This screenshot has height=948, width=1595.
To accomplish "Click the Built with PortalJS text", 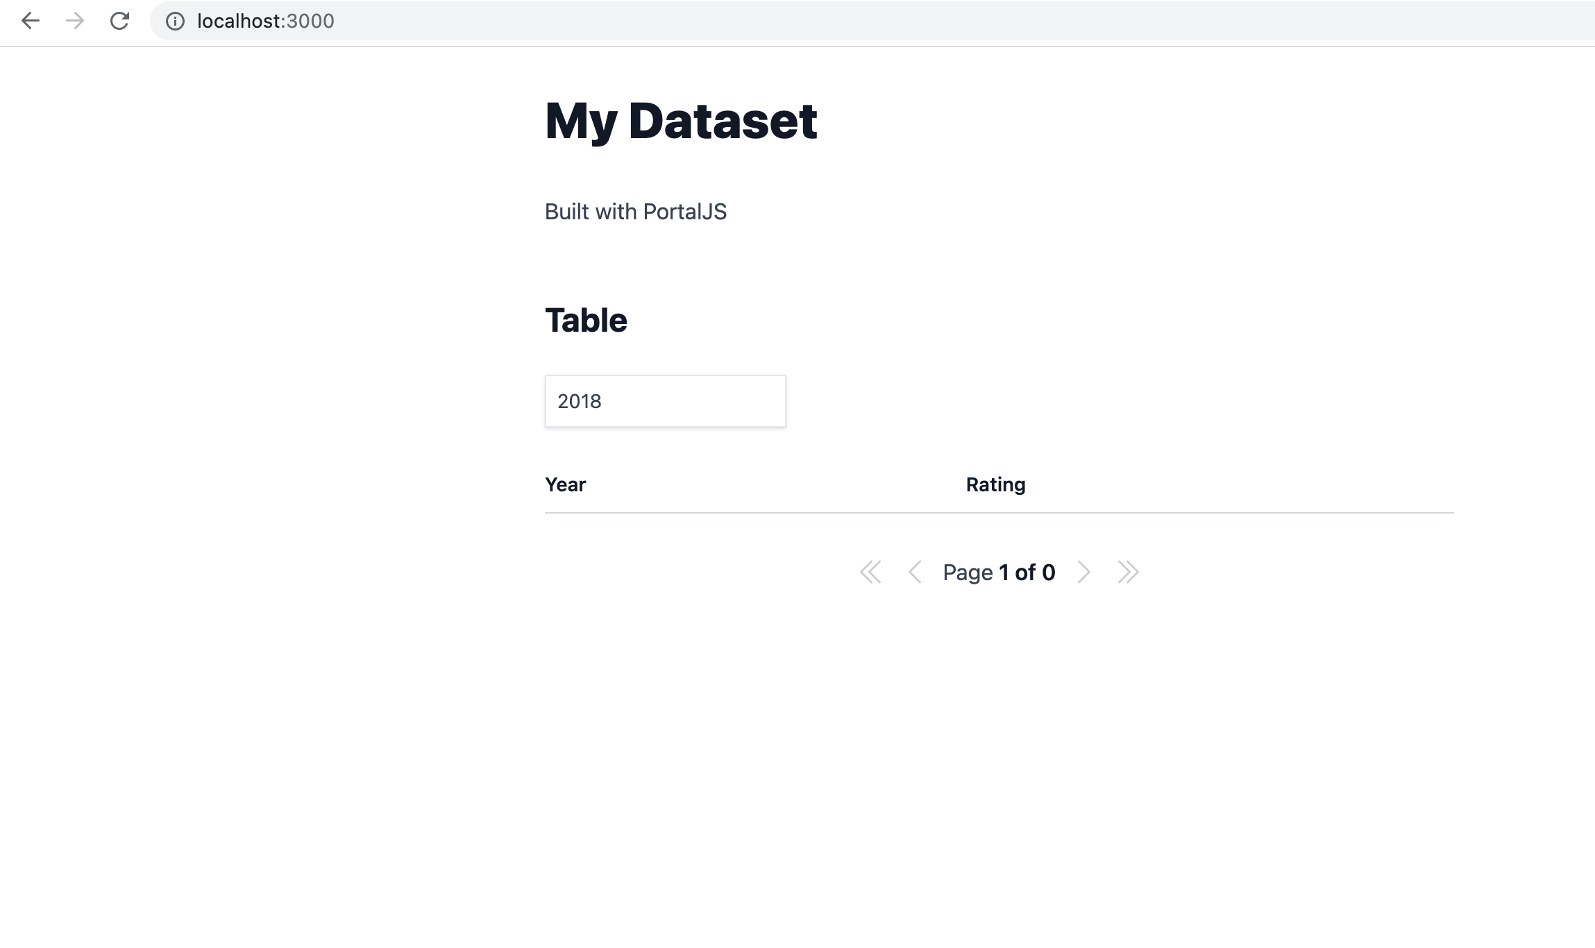I will click(x=635, y=212).
